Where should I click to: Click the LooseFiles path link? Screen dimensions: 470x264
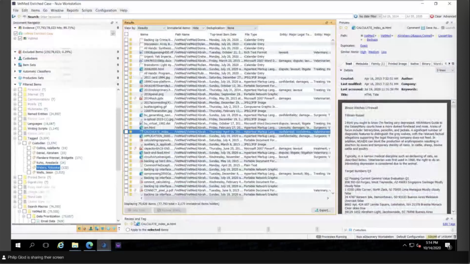pyautogui.click(x=445, y=36)
